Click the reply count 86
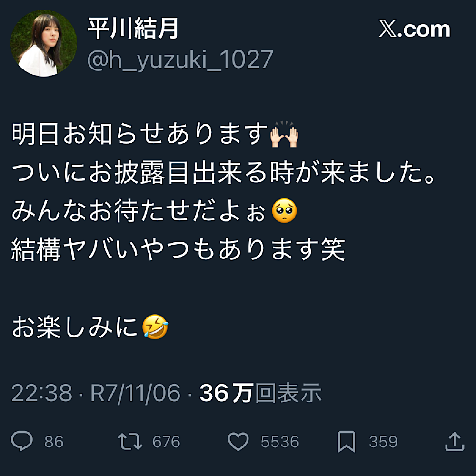The width and height of the screenshot is (476, 476). click(54, 442)
